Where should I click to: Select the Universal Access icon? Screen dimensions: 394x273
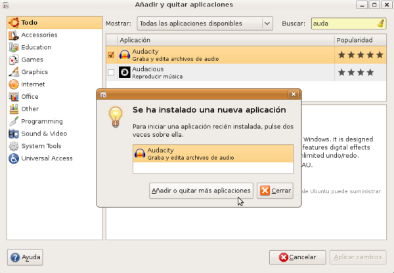pyautogui.click(x=13, y=158)
